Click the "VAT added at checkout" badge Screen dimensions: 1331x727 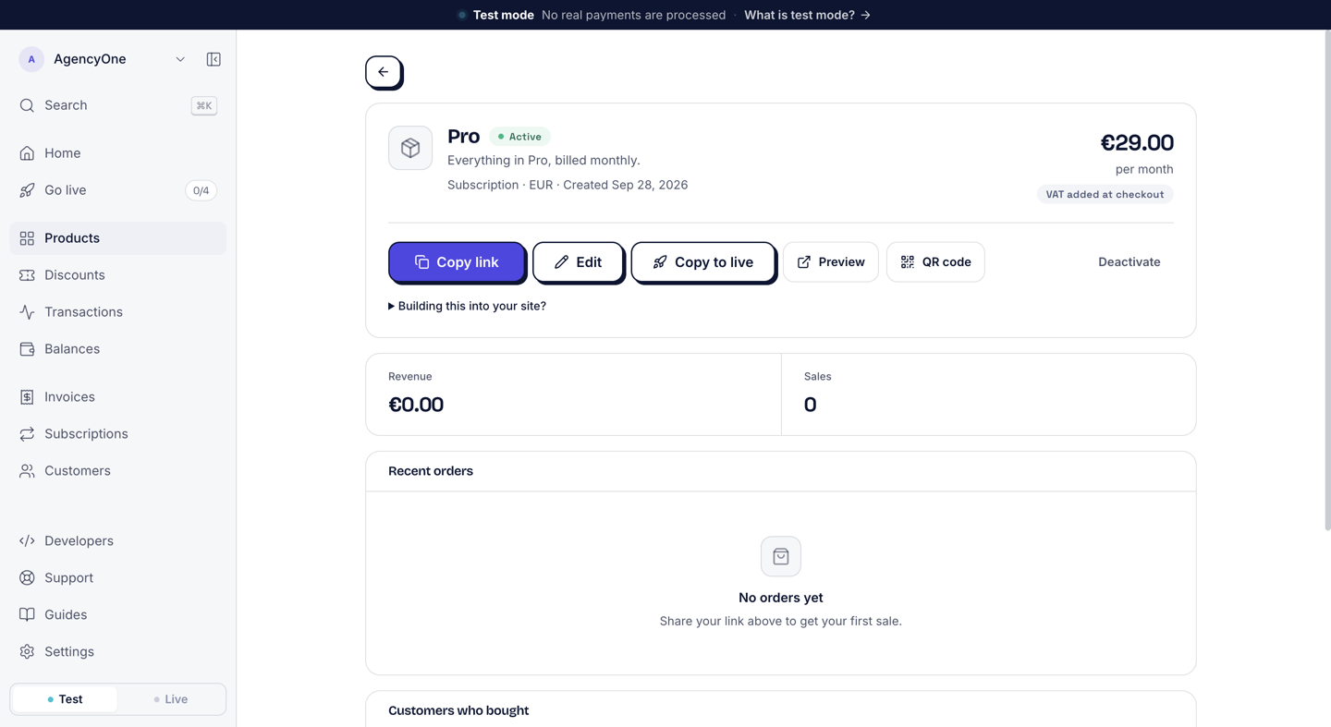[x=1105, y=194]
